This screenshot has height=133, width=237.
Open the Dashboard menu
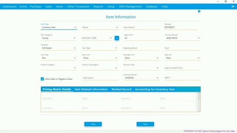10,7
